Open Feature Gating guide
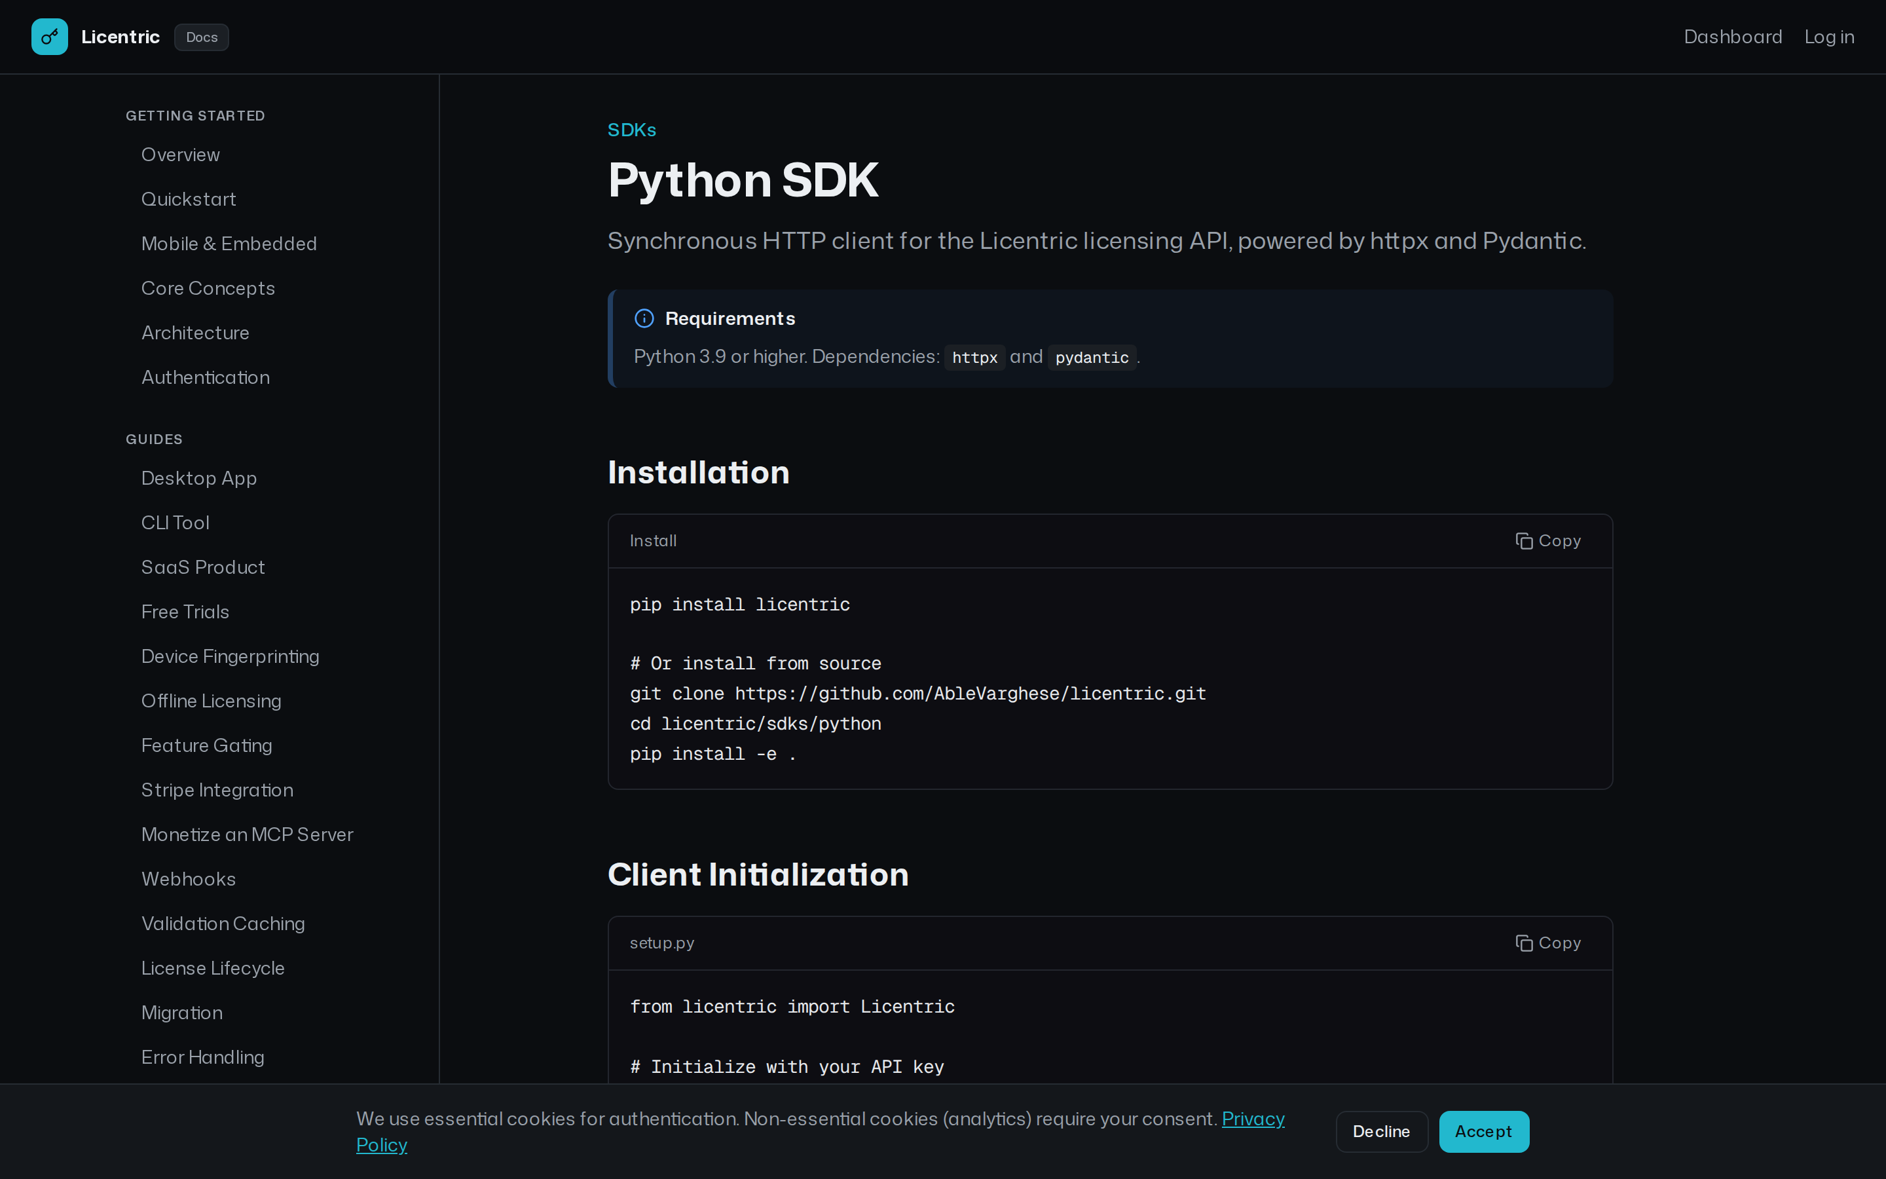Screen dimensions: 1886x1179 point(206,745)
